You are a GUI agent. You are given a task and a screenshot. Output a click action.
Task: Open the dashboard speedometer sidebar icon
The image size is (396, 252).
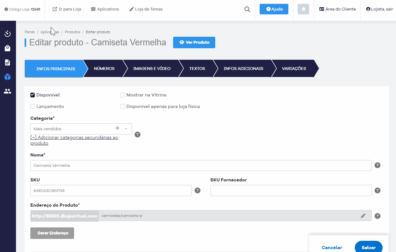click(x=8, y=34)
